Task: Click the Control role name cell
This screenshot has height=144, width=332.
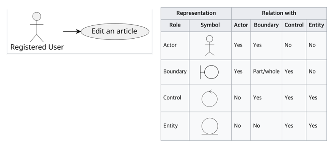Action: coord(175,98)
